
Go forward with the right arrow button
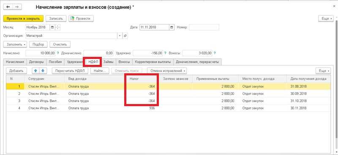(x=17, y=7)
